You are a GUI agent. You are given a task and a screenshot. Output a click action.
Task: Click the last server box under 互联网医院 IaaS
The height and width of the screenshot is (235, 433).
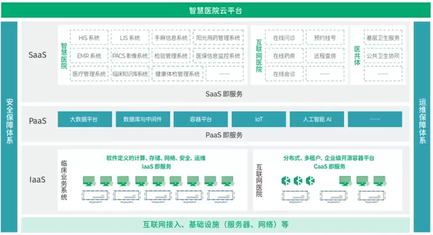click(x=372, y=195)
